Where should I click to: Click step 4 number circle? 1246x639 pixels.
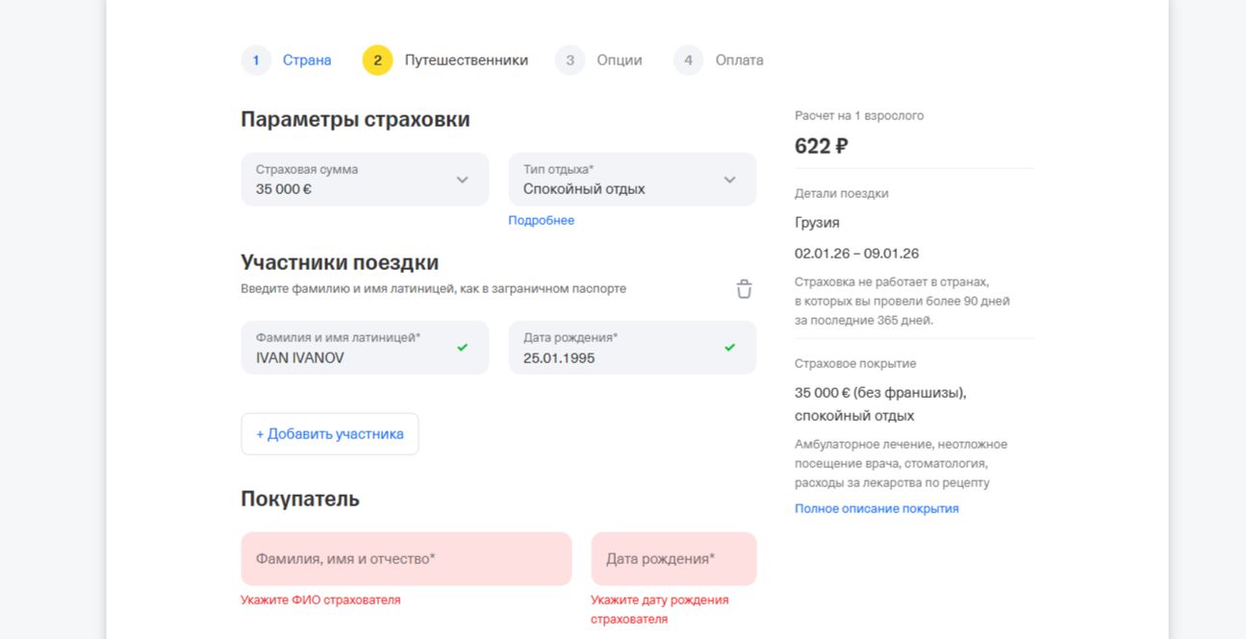pos(688,61)
